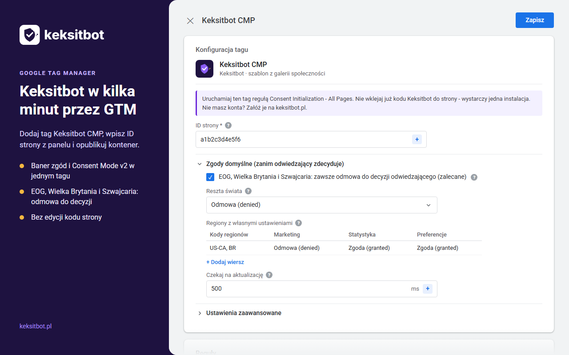Viewport: 569px width, 355px height.
Task: Close the Keksitbot CMP tag editor
Action: [x=190, y=20]
